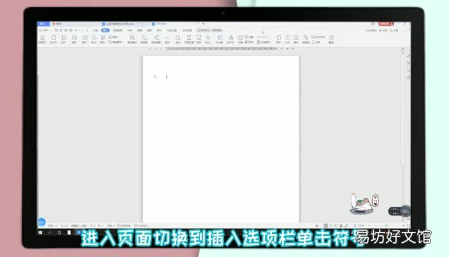Insert a cover page from the ribbon
This screenshot has width=449, height=257.
tap(42, 39)
